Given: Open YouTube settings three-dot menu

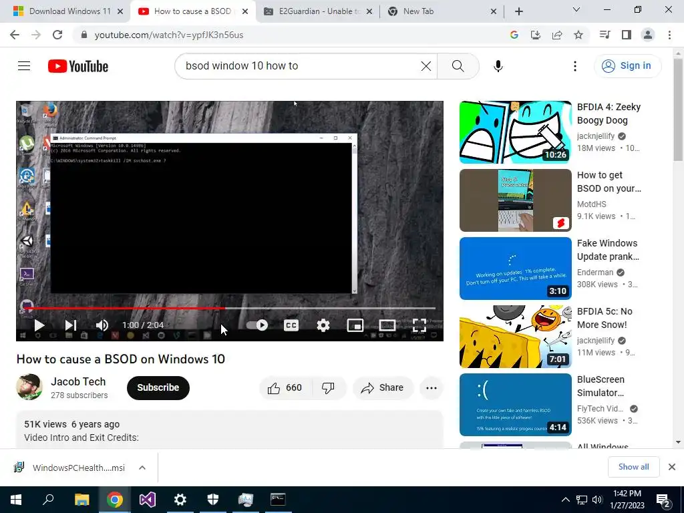Looking at the screenshot, I should [x=574, y=66].
